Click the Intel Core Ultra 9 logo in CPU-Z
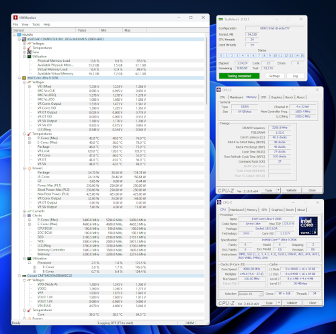 point(308,226)
